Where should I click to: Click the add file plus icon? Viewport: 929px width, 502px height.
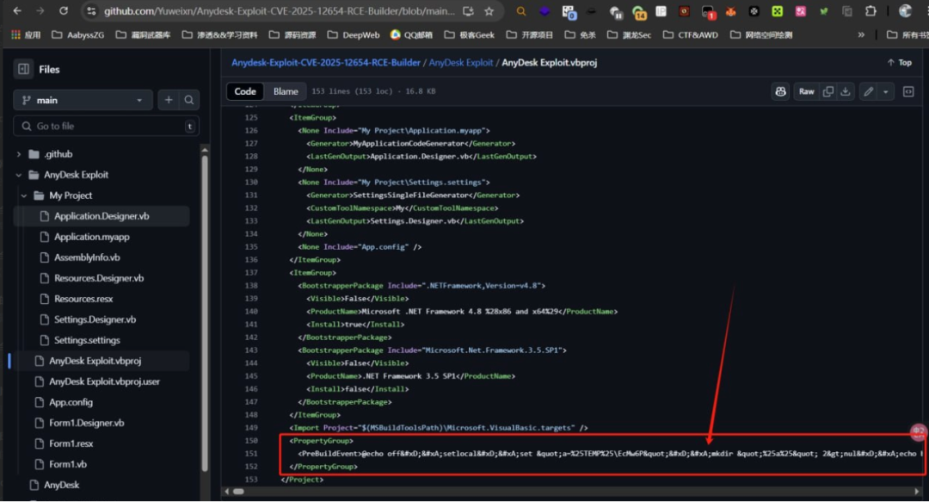(x=169, y=100)
